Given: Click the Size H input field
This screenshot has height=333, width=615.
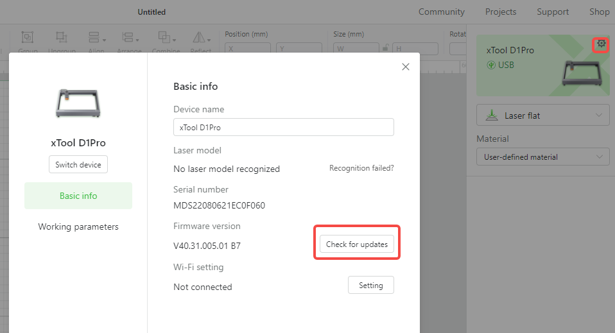Looking at the screenshot, I should pyautogui.click(x=415, y=48).
